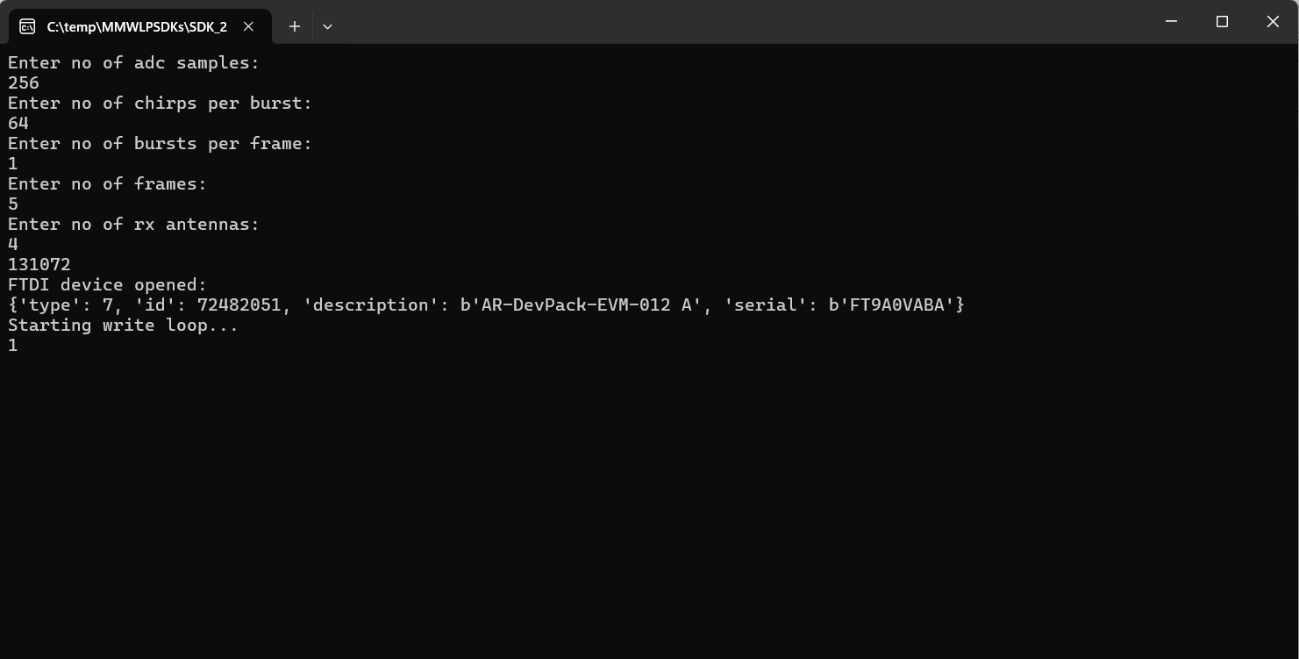This screenshot has width=1299, height=659.
Task: Click the "Enter no of chirps per burst:" prompt
Action: [x=160, y=103]
